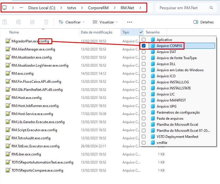Image resolution: width=220 pixels, height=184 pixels.
Task: Click the MigradorPlan.exe.config file icon
Action: [x=8, y=41]
